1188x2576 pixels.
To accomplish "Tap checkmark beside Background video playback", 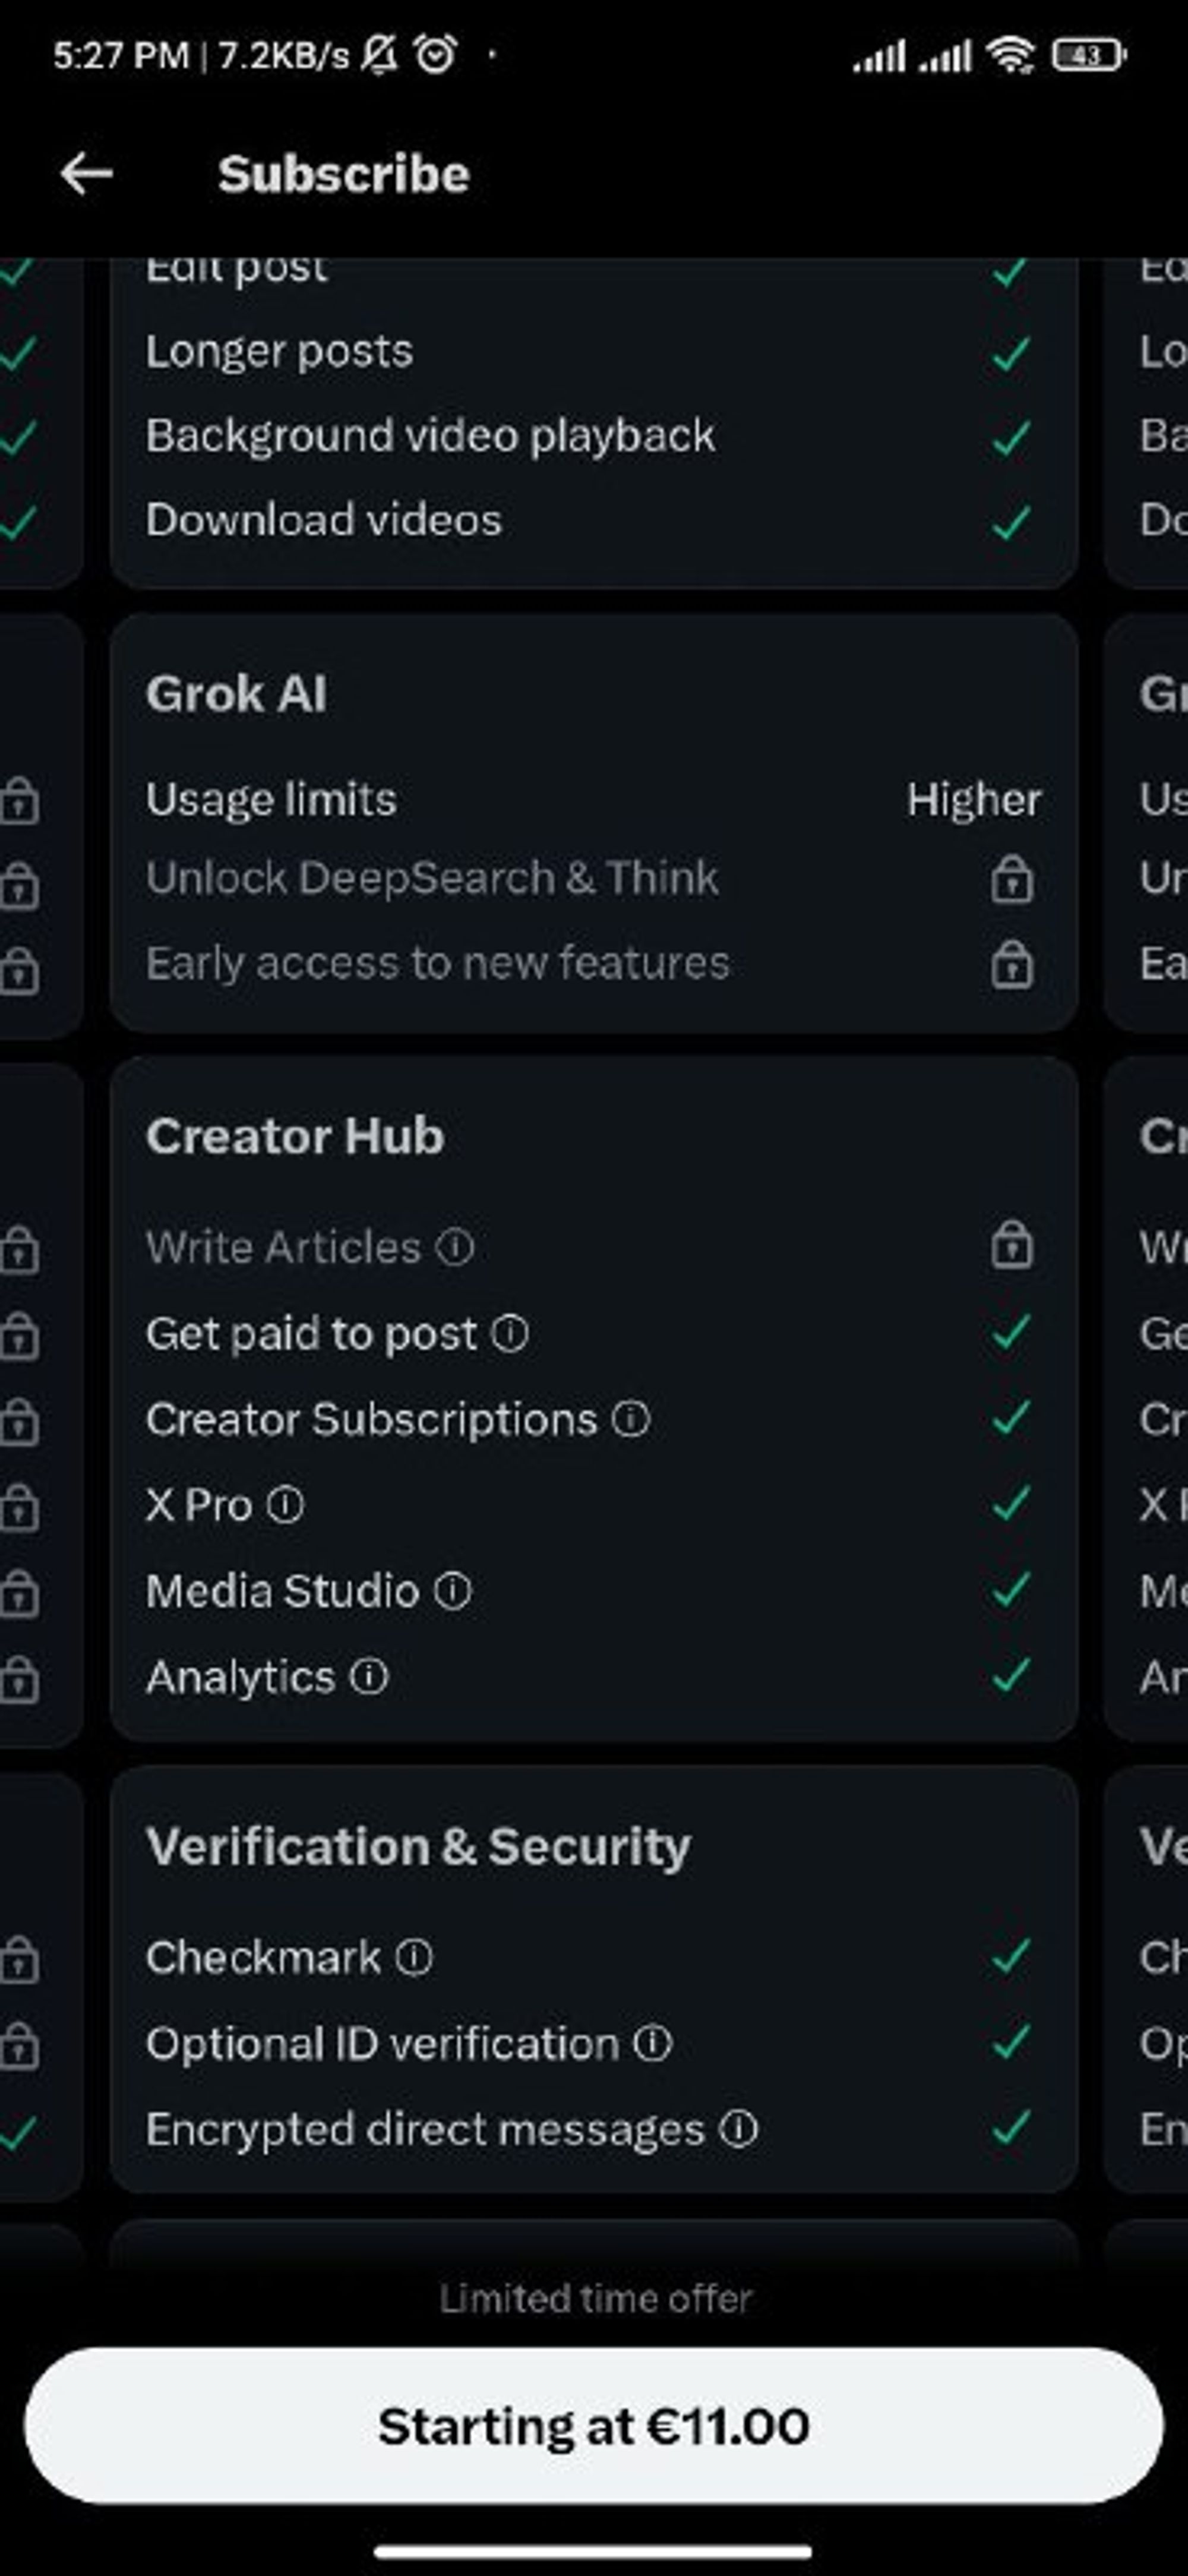I will click(1011, 437).
